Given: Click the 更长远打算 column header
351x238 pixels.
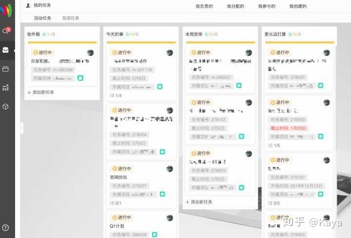Looking at the screenshot, I should [x=275, y=34].
